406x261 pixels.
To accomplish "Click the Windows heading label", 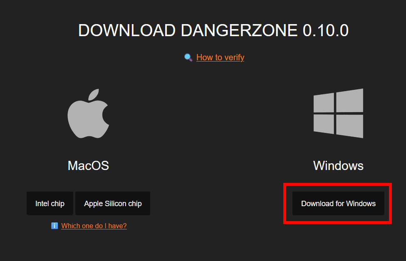I will pyautogui.click(x=338, y=165).
